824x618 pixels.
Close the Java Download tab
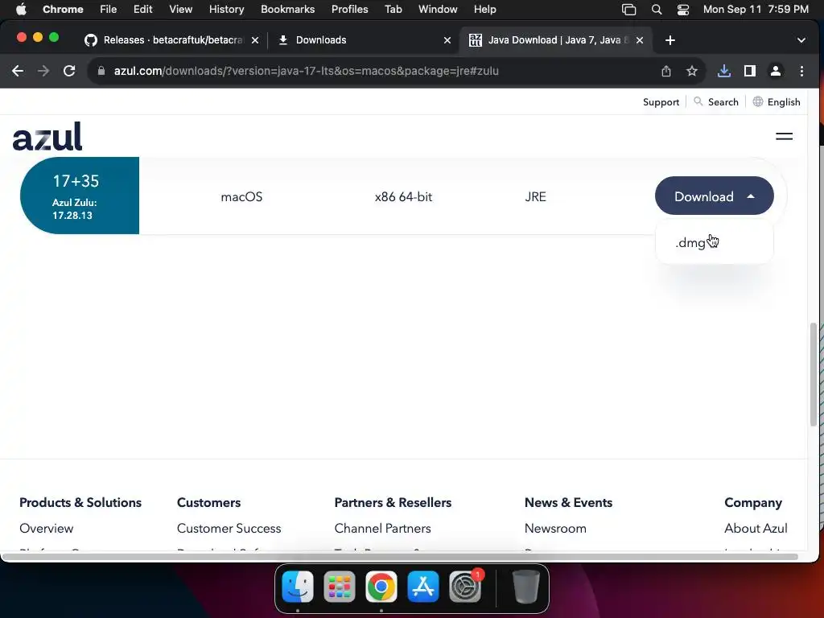640,40
